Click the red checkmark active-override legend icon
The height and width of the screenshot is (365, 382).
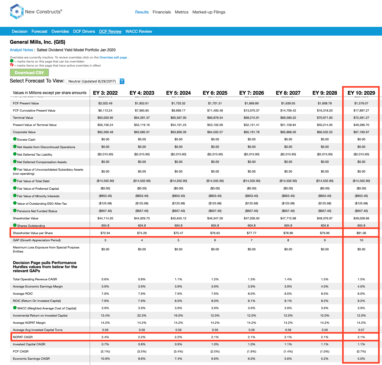pyautogui.click(x=12, y=65)
